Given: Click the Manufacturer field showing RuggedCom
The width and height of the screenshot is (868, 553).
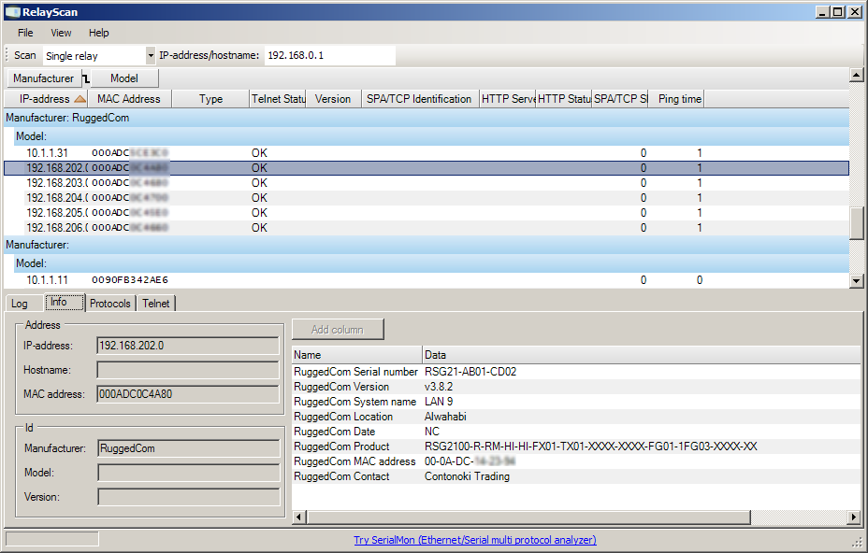Looking at the screenshot, I should (189, 448).
